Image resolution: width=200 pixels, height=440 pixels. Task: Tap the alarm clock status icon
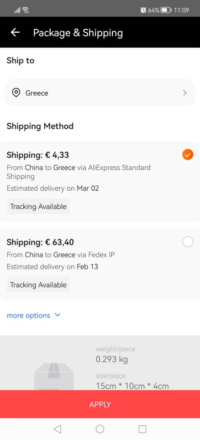[x=143, y=10]
